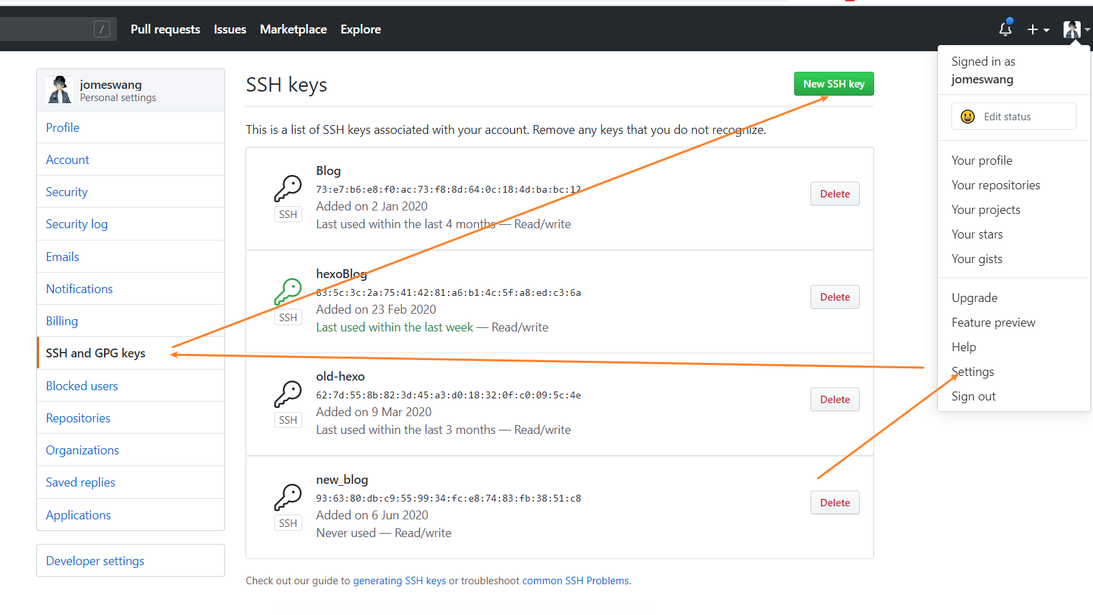
Task: Click the old-hexo key title
Action: 340,377
